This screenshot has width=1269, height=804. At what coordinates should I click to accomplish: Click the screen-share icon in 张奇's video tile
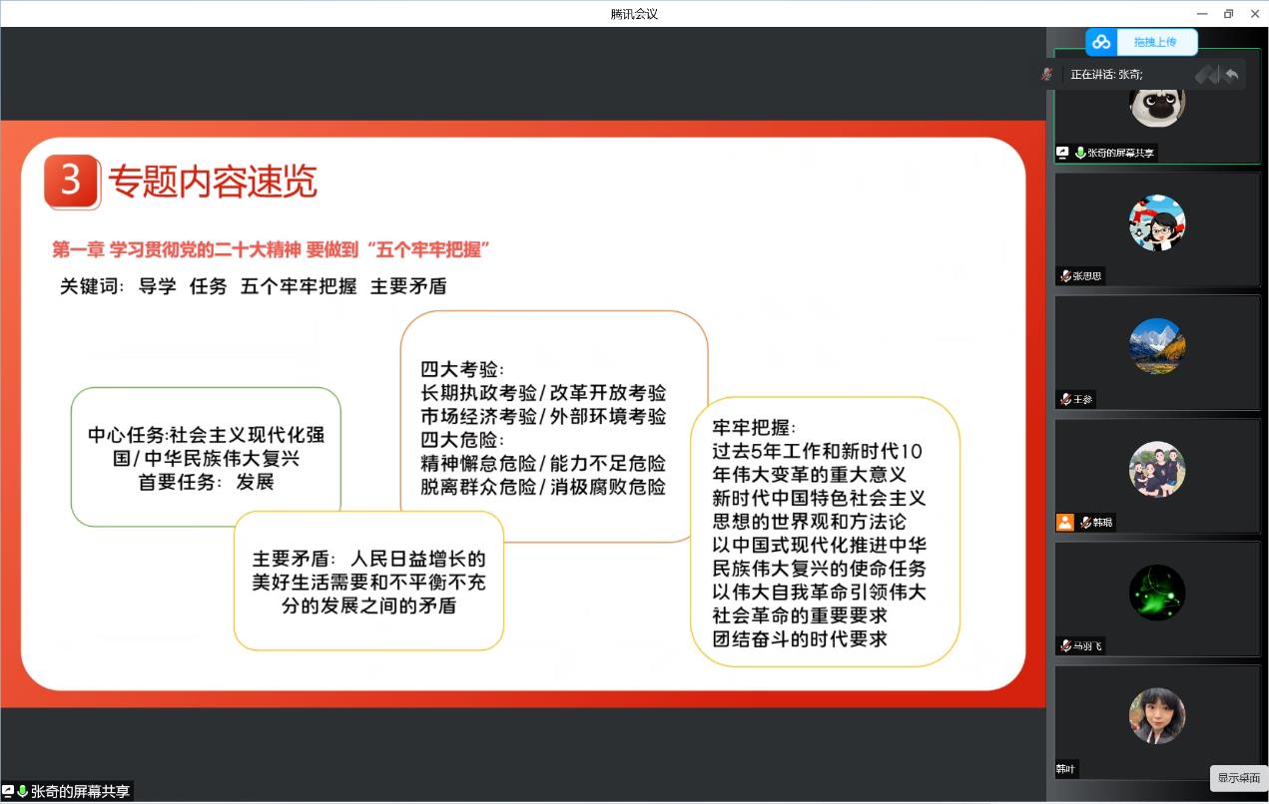(x=1063, y=153)
